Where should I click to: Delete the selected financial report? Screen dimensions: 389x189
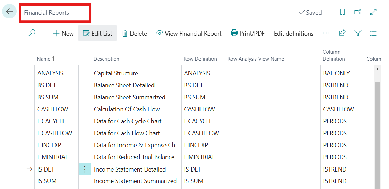click(134, 33)
